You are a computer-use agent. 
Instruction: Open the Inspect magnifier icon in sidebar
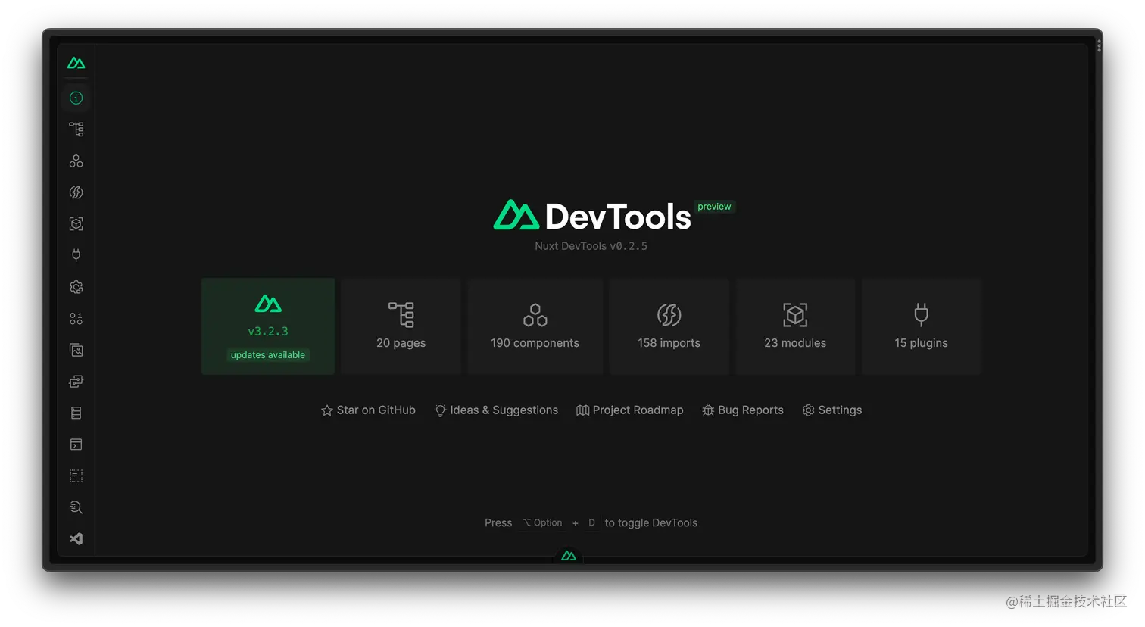(x=76, y=507)
